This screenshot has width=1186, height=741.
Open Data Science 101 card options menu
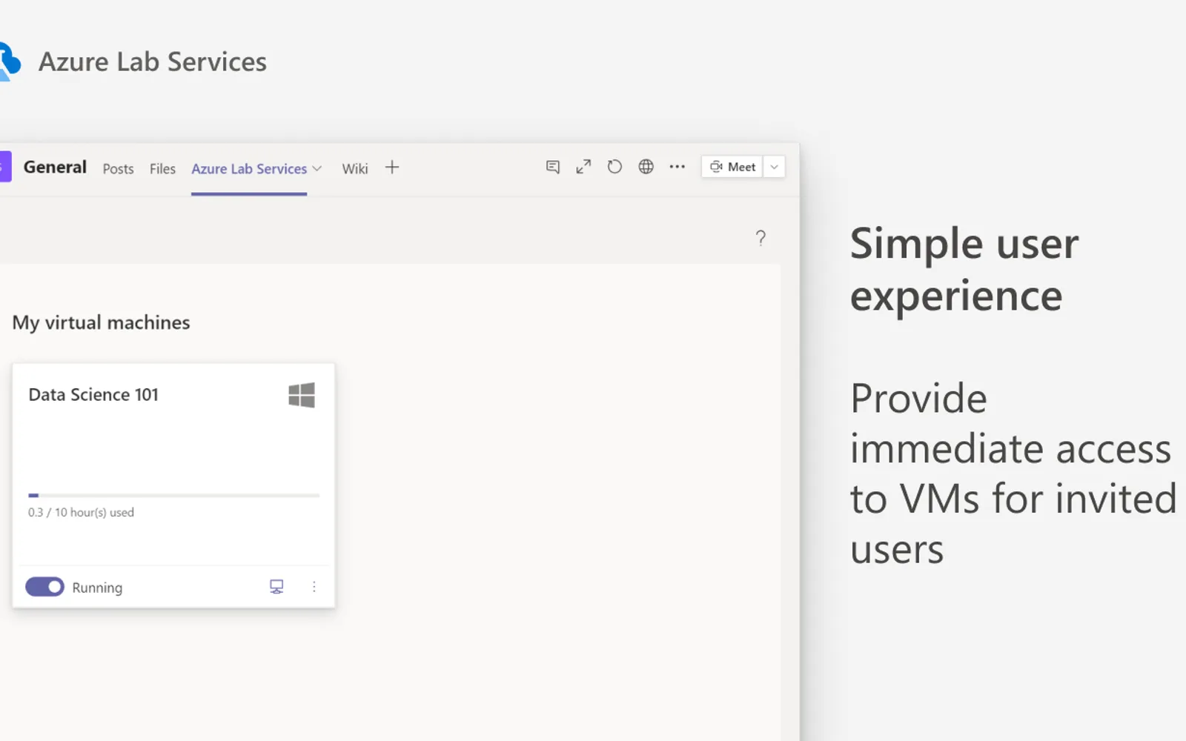click(314, 587)
